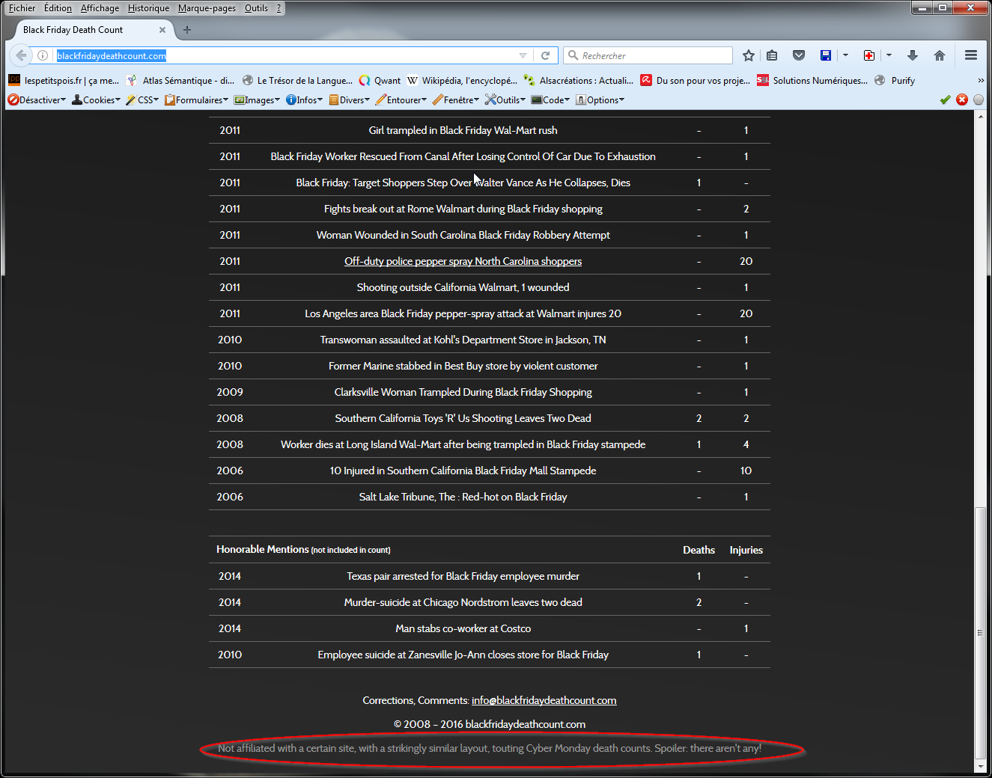Reload the current page
This screenshot has width=992, height=778.
546,55
